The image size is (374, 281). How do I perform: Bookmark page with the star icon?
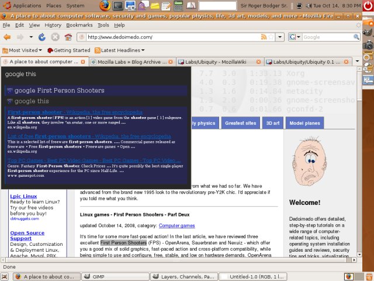point(271,37)
